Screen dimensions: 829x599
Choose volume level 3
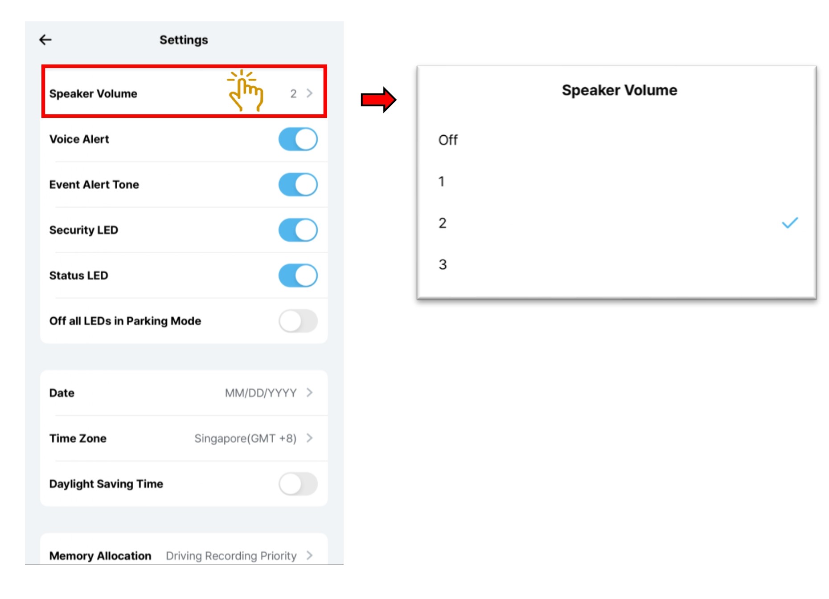click(442, 264)
